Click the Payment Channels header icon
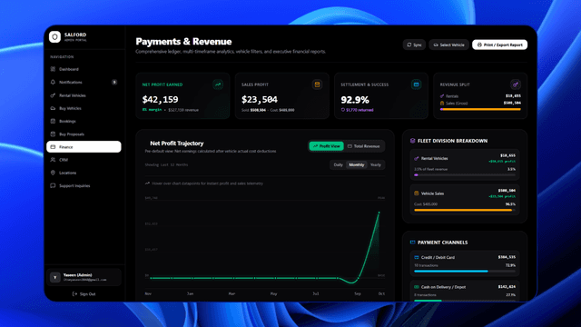Viewport: 581px width, 327px height. (x=412, y=243)
